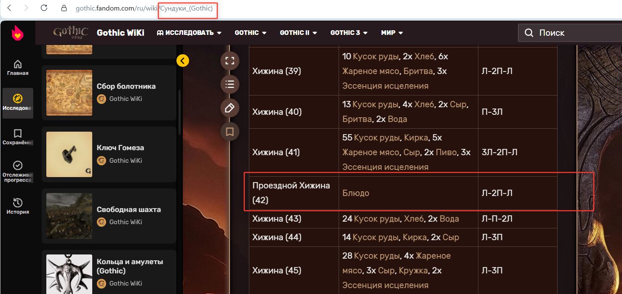
Task: Select the Исследовать compass sidebar item
Action: (x=18, y=103)
